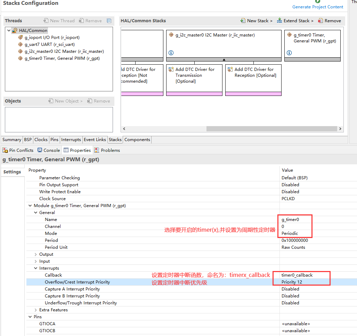Click the Mode value Periodic field
The width and height of the screenshot is (357, 336).
290,233
